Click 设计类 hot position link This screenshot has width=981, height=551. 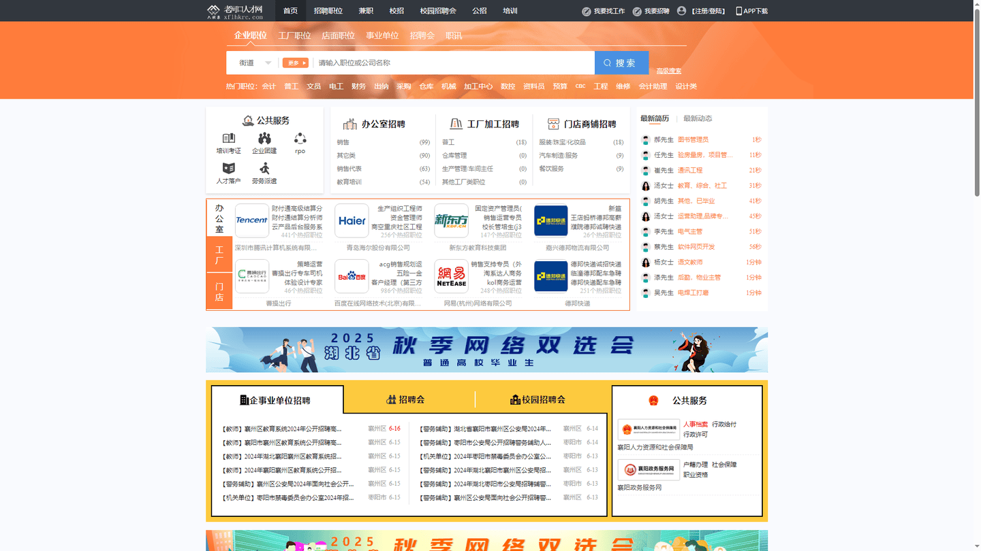(x=686, y=86)
